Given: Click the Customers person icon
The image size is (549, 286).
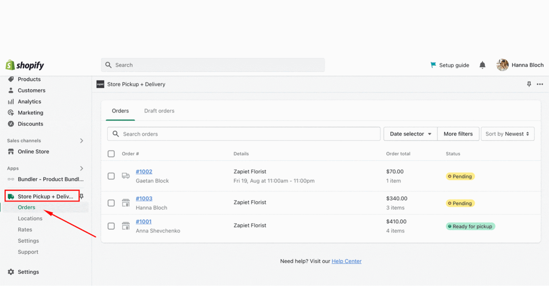Looking at the screenshot, I should click(x=11, y=90).
